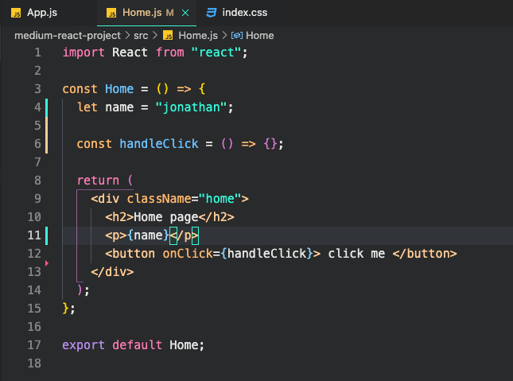The height and width of the screenshot is (381, 513).
Task: Click 'onClick' attribute on line 12
Action: 188,254
